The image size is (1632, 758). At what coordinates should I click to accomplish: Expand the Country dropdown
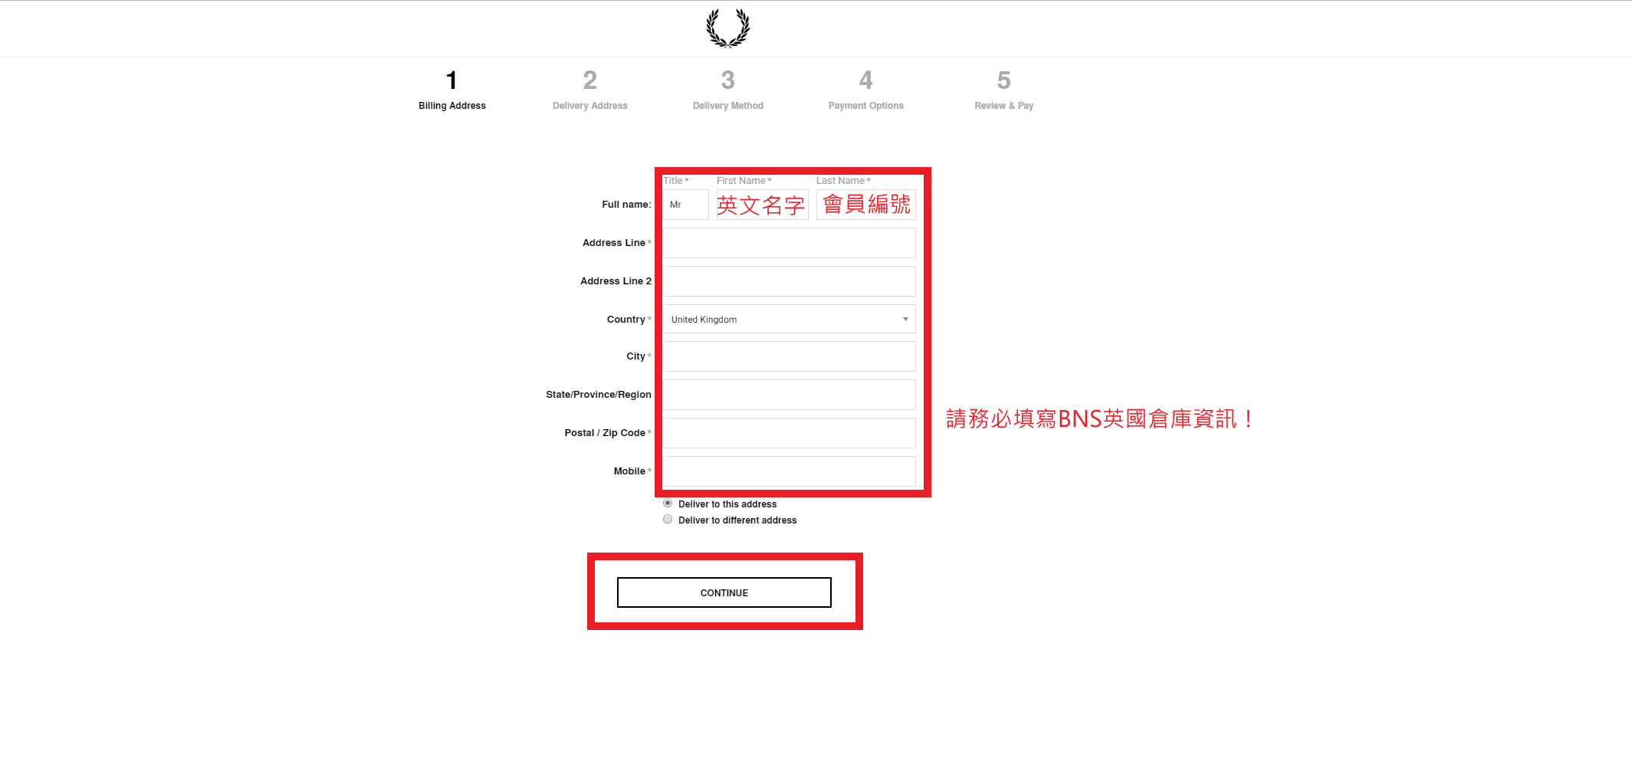pyautogui.click(x=782, y=320)
